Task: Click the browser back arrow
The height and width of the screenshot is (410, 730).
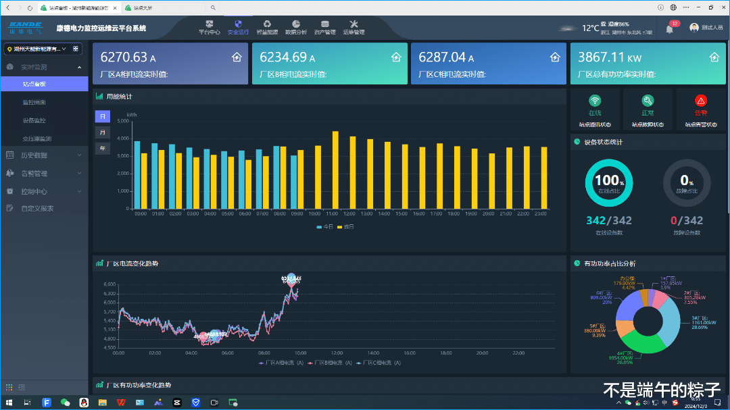Action: click(8, 8)
